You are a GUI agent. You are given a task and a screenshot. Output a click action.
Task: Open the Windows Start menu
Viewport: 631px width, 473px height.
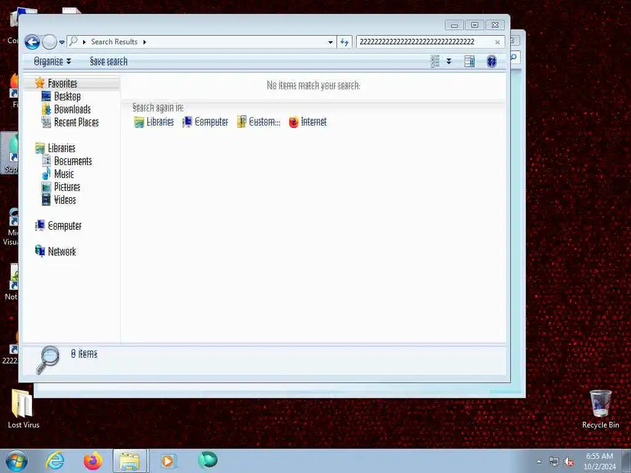tap(17, 461)
